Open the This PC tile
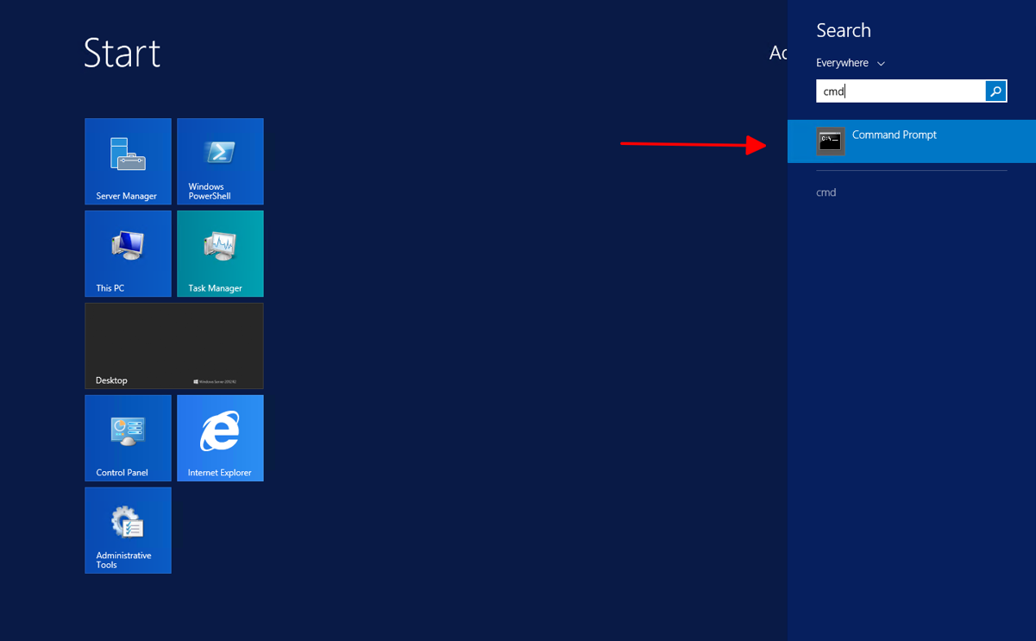The width and height of the screenshot is (1036, 641). pos(128,254)
